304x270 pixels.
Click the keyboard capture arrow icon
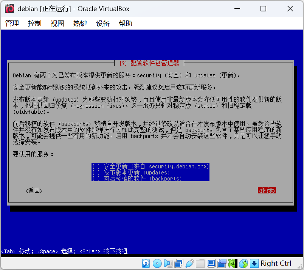pyautogui.click(x=254, y=264)
